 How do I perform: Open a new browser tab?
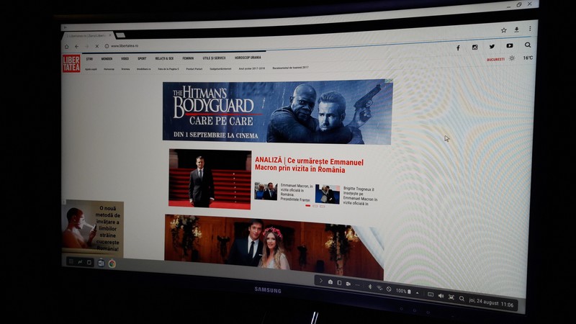[x=120, y=35]
